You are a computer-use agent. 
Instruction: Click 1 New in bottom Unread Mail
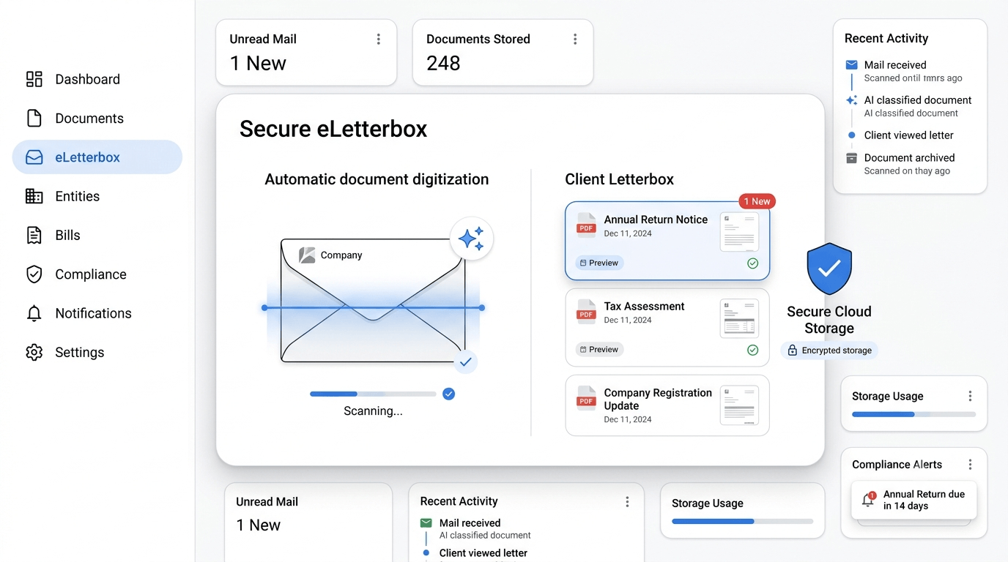(258, 525)
